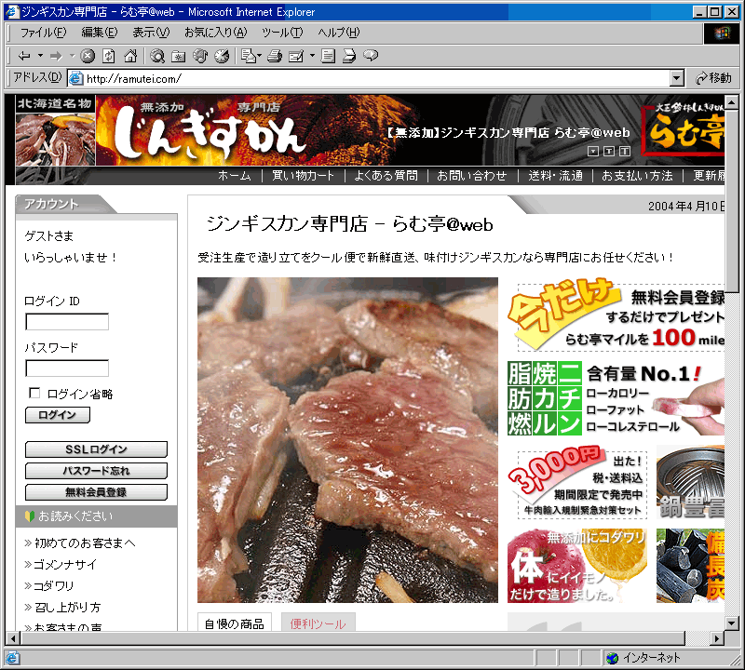Image resolution: width=745 pixels, height=670 pixels.
Task: Open the Search toolbar icon
Action: (157, 56)
